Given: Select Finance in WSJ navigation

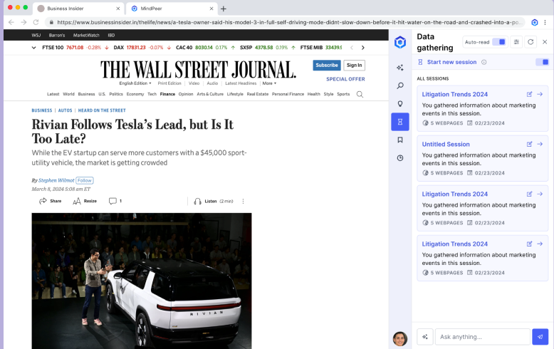Looking at the screenshot, I should (167, 94).
